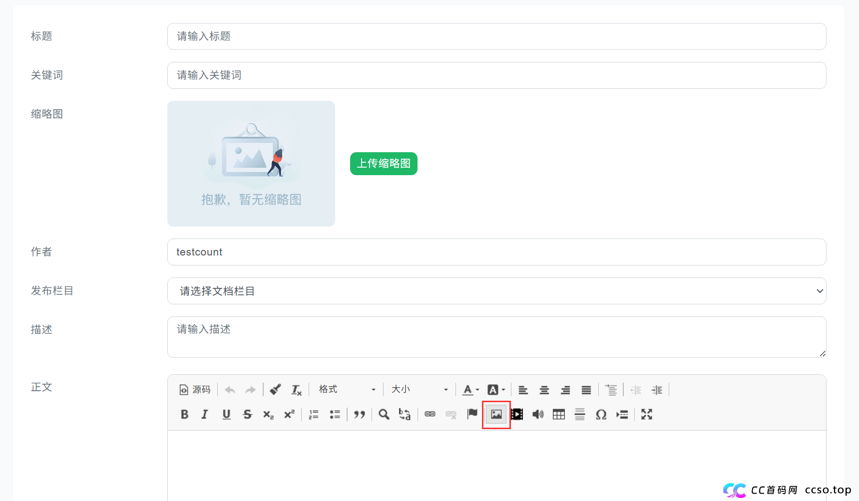Screen dimensions: 859x501
Task: Toggle bold formatting
Action: (x=184, y=414)
